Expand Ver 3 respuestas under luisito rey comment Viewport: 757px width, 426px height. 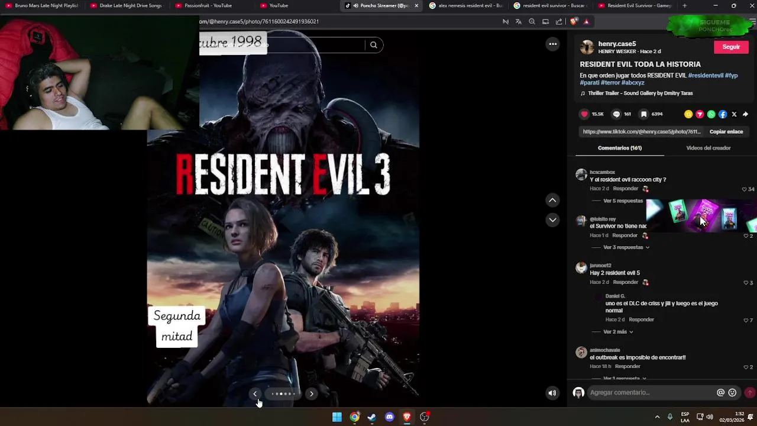pyautogui.click(x=626, y=247)
